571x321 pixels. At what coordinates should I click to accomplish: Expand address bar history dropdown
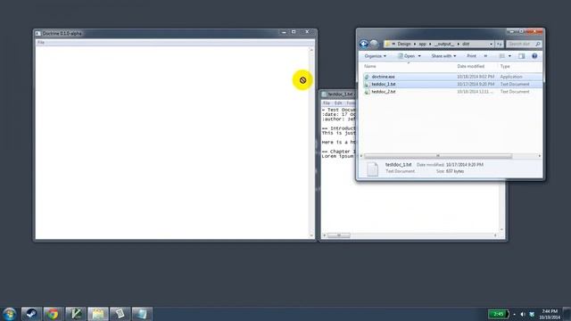[491, 44]
